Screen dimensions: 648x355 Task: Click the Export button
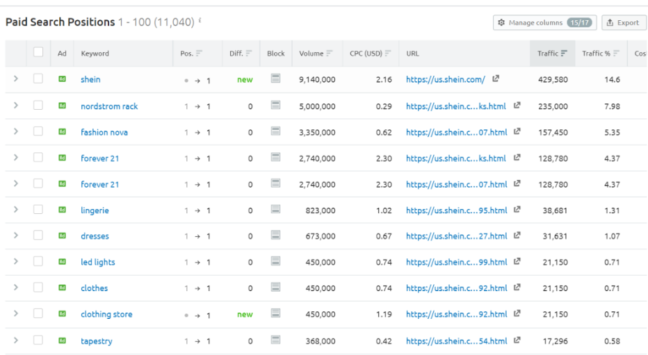(x=623, y=22)
